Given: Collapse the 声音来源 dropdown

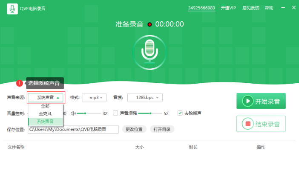Looking at the screenshot, I should click(x=46, y=98).
